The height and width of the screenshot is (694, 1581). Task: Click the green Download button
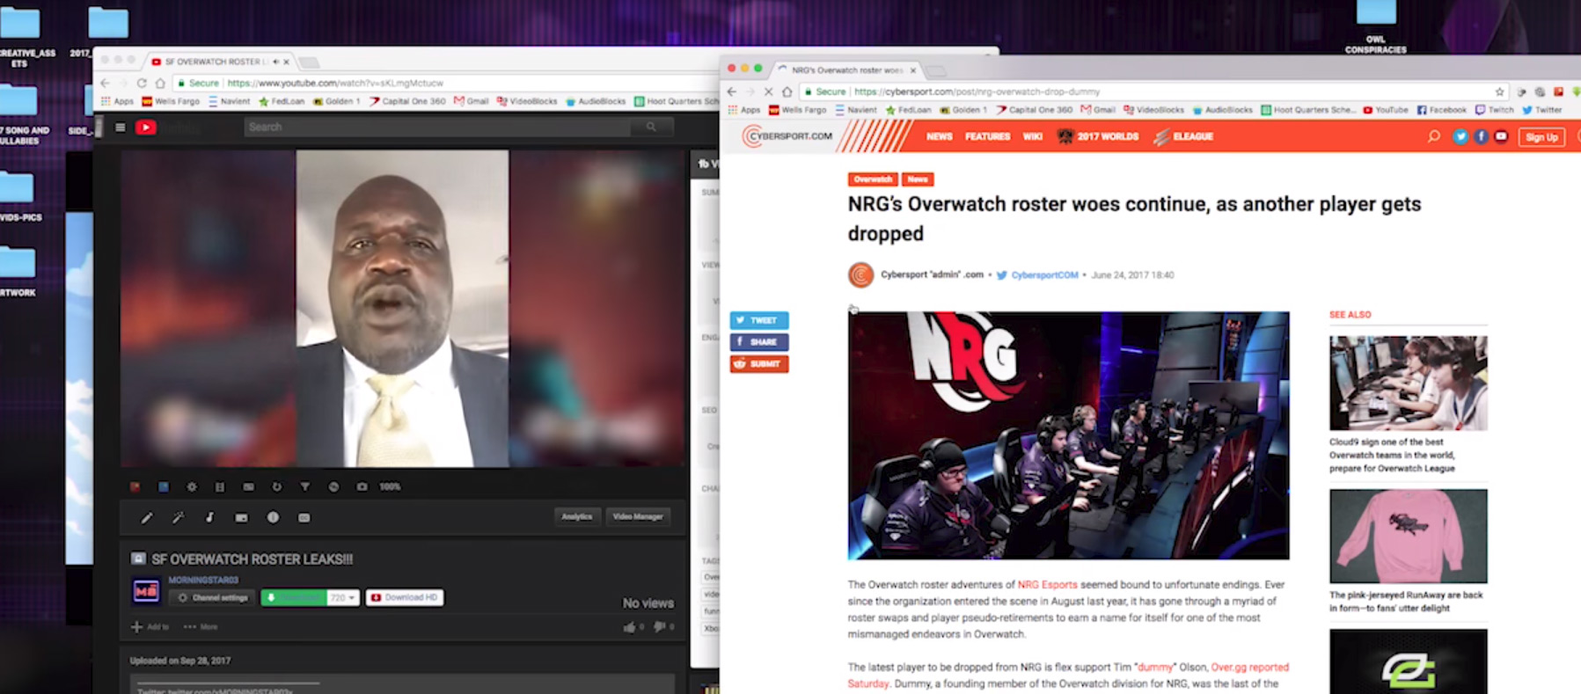(294, 597)
